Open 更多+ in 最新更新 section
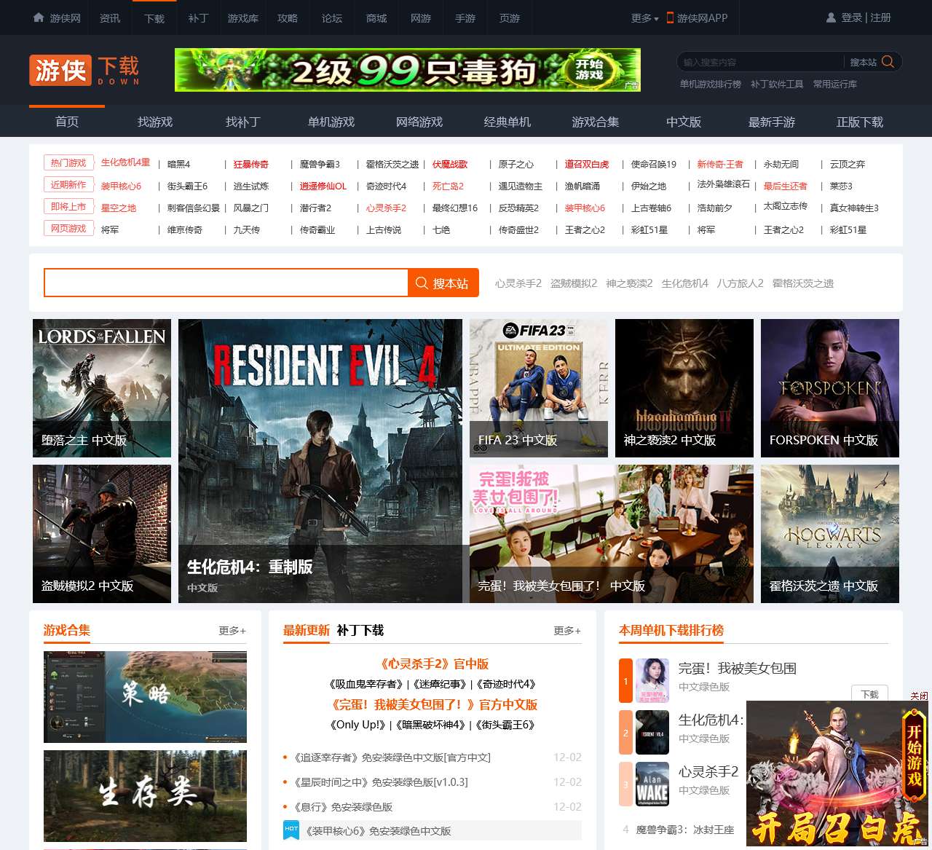The height and width of the screenshot is (850, 932). (567, 630)
